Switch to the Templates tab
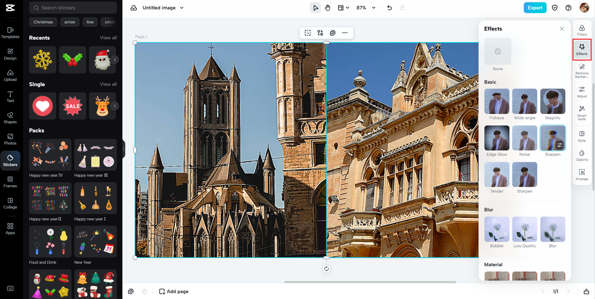The width and height of the screenshot is (595, 299). click(10, 33)
